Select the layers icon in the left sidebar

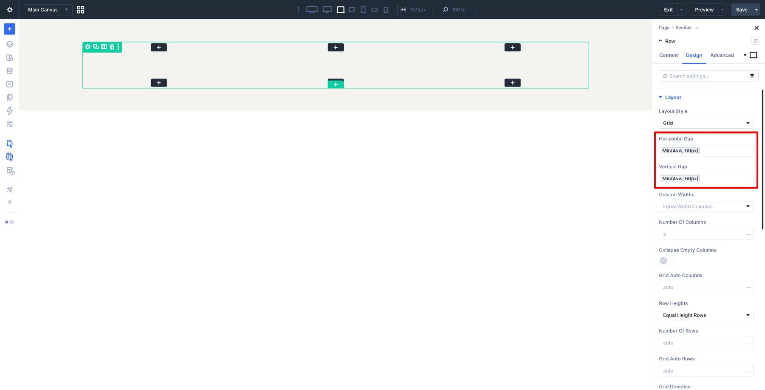tap(9, 44)
